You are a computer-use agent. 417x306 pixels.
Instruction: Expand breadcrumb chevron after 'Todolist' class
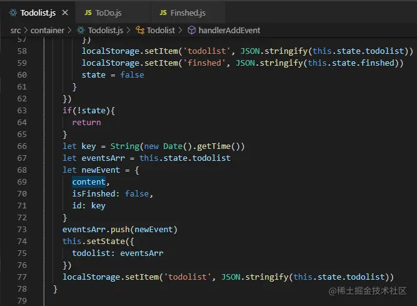coord(180,30)
